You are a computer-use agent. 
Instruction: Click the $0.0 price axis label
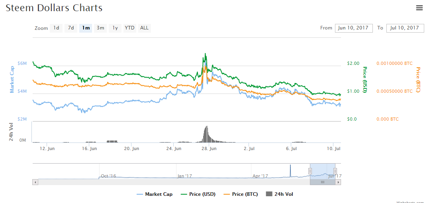pos(352,119)
